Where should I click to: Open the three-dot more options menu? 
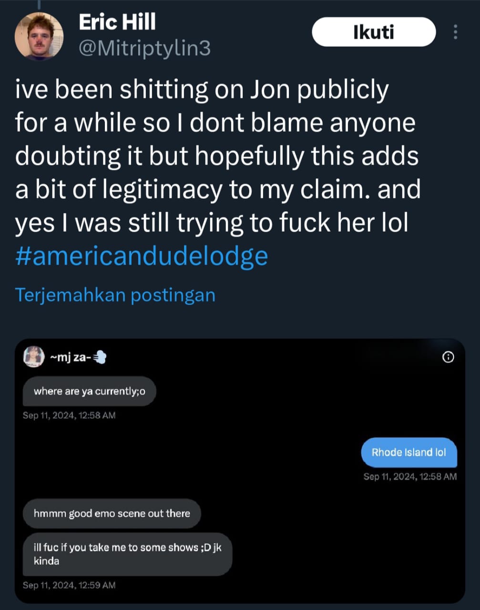[456, 32]
